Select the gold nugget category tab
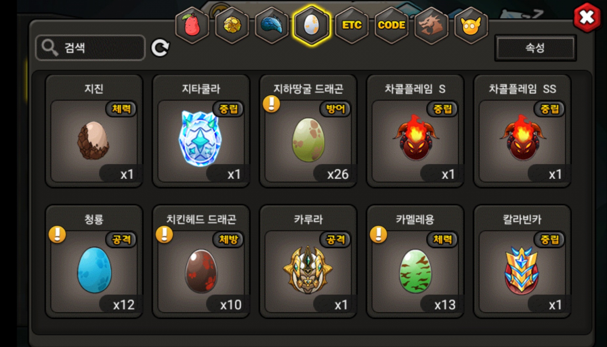607x347 pixels. (x=232, y=25)
